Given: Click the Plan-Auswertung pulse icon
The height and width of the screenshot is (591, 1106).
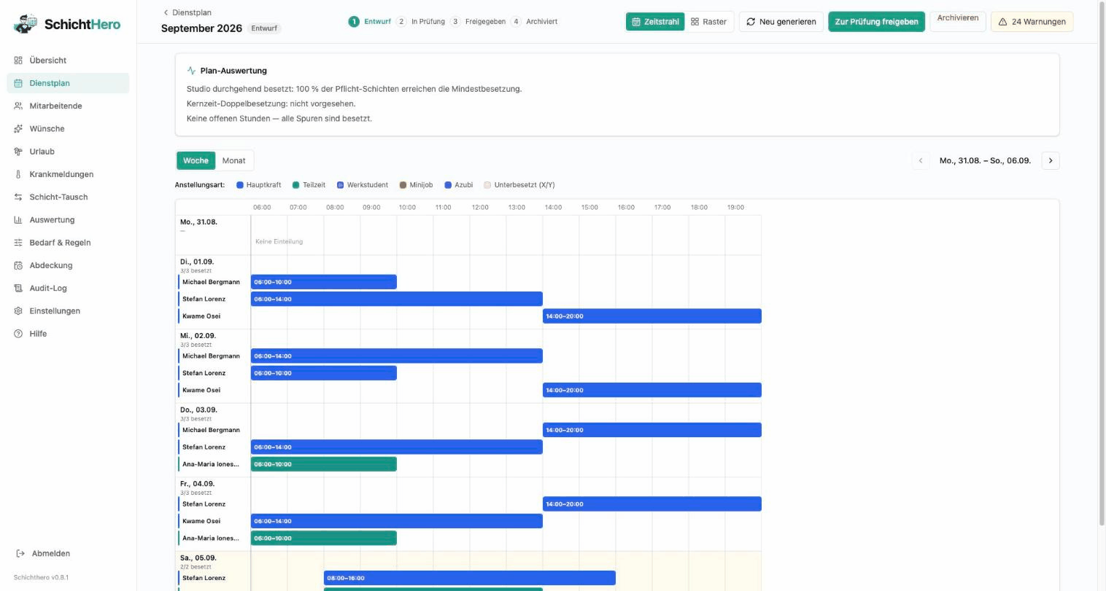Looking at the screenshot, I should (x=191, y=71).
